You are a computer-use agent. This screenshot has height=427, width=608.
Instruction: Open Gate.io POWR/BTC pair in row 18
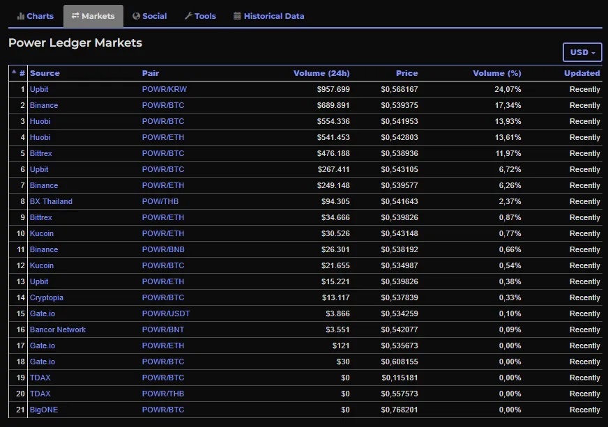163,362
